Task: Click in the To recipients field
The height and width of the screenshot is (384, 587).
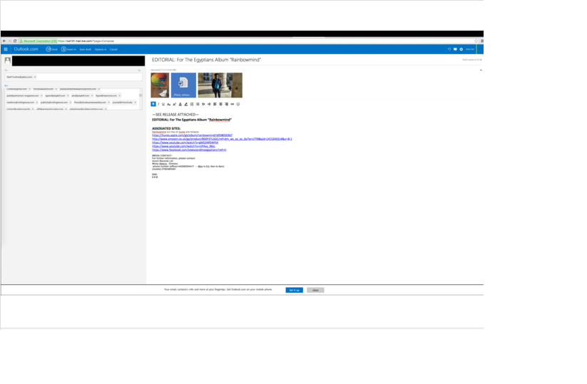Action: click(73, 77)
